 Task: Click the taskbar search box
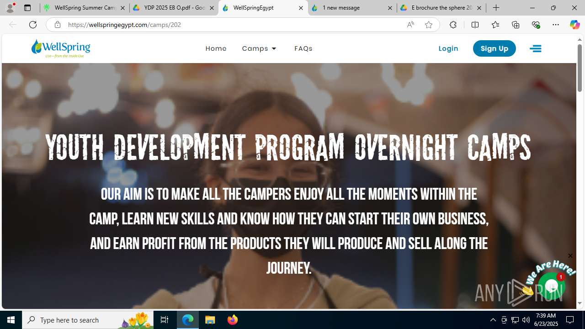tap(88, 320)
